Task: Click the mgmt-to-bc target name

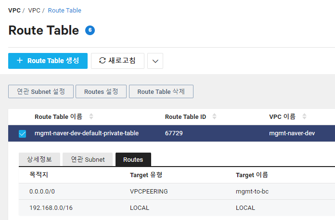Action: 252,191
